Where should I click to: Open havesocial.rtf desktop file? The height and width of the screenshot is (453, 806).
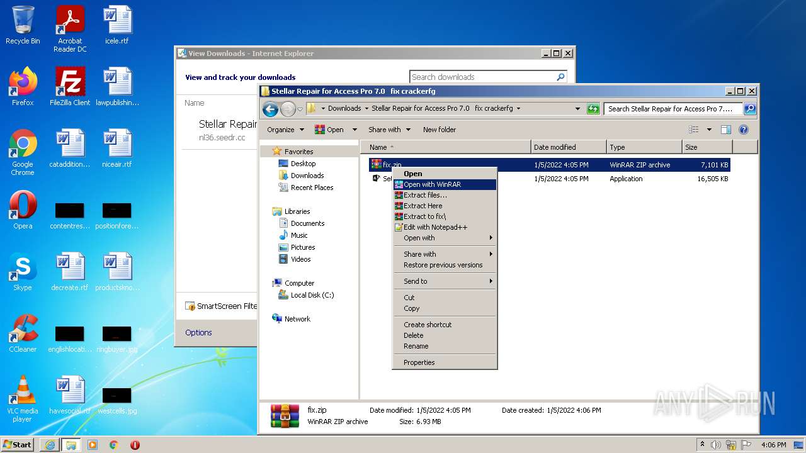[70, 395]
